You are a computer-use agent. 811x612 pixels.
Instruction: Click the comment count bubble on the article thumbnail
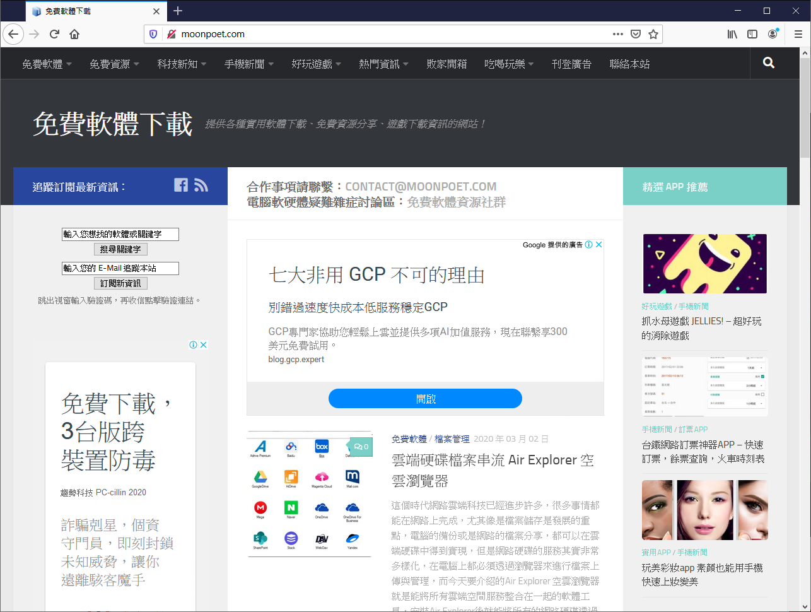[359, 446]
